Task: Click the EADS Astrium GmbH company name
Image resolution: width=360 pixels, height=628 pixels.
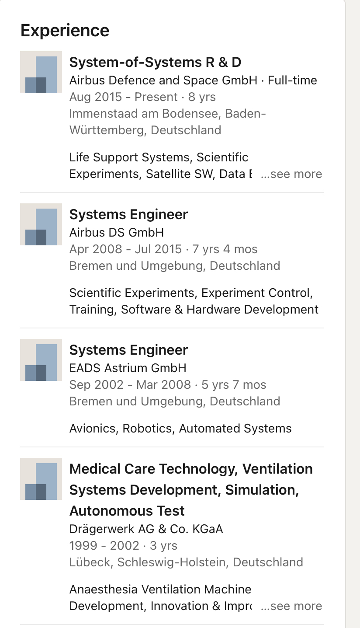Action: (128, 368)
